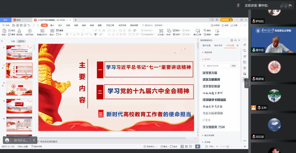Toggle bold text formatting

click(x=67, y=35)
